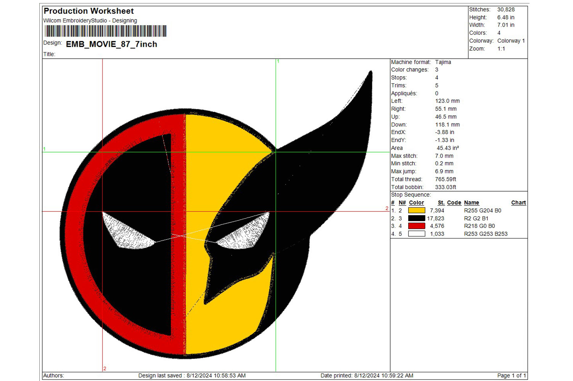Click the Max jump value 6.9 mm

click(444, 171)
